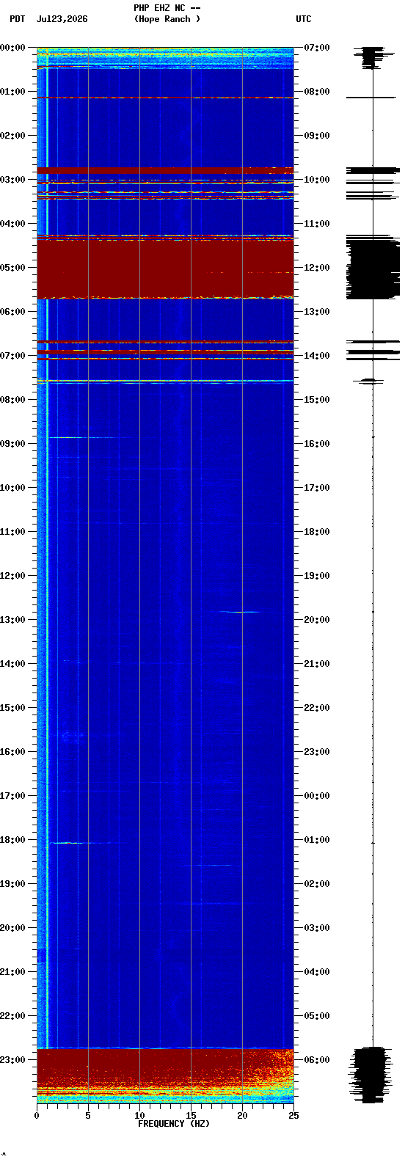Click the '06:00' PDT time tick label
The width and height of the screenshot is (405, 1162).
[x=12, y=312]
